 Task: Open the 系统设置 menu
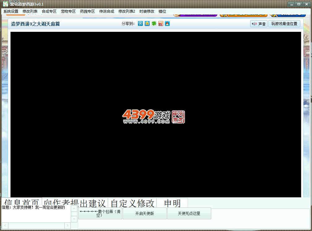[x=11, y=11]
